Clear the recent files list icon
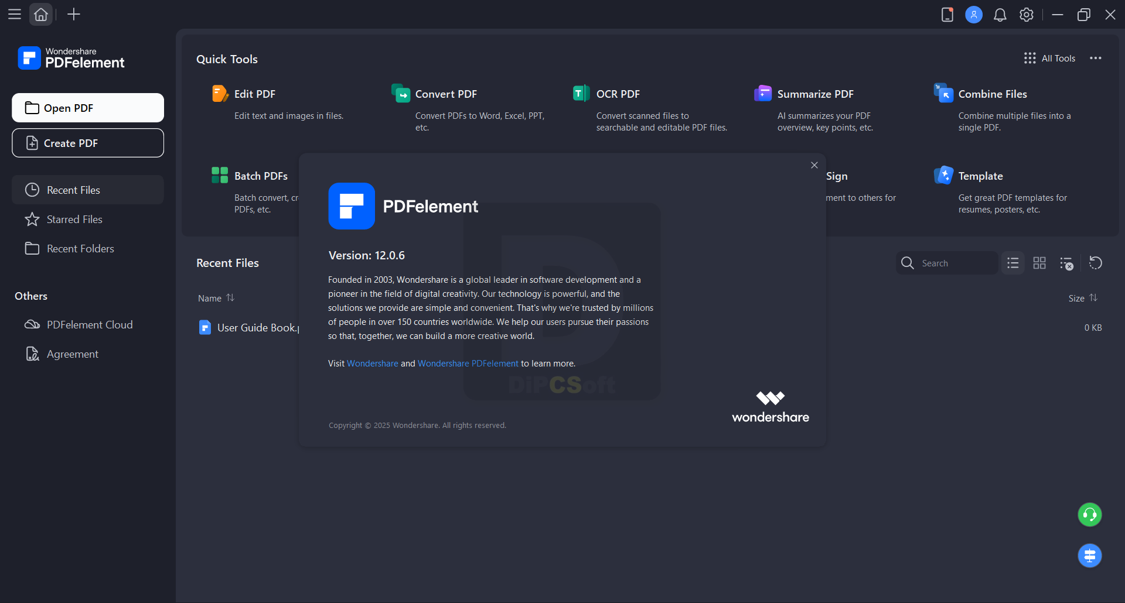Screen dimensions: 1125x603 [x=1066, y=263]
